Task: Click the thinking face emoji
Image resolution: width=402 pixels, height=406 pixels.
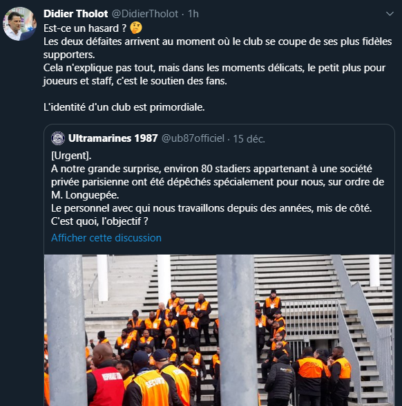Action: [136, 28]
